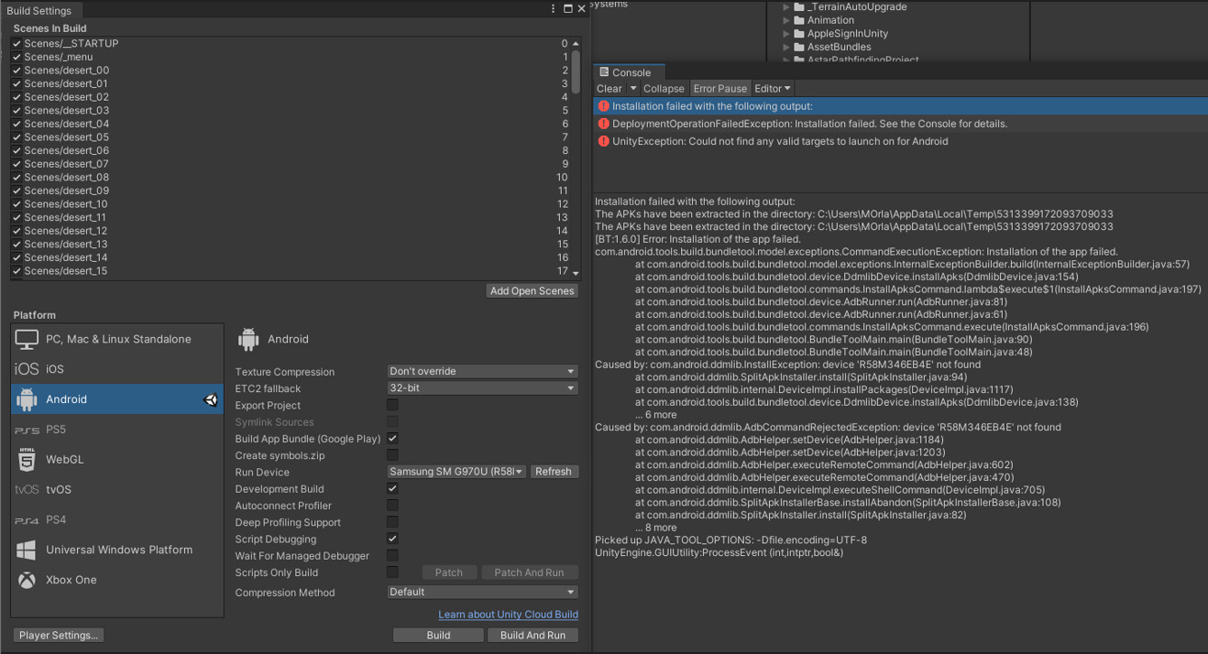1208x654 pixels.
Task: Select the Universal Windows Platform icon
Action: pos(26,550)
